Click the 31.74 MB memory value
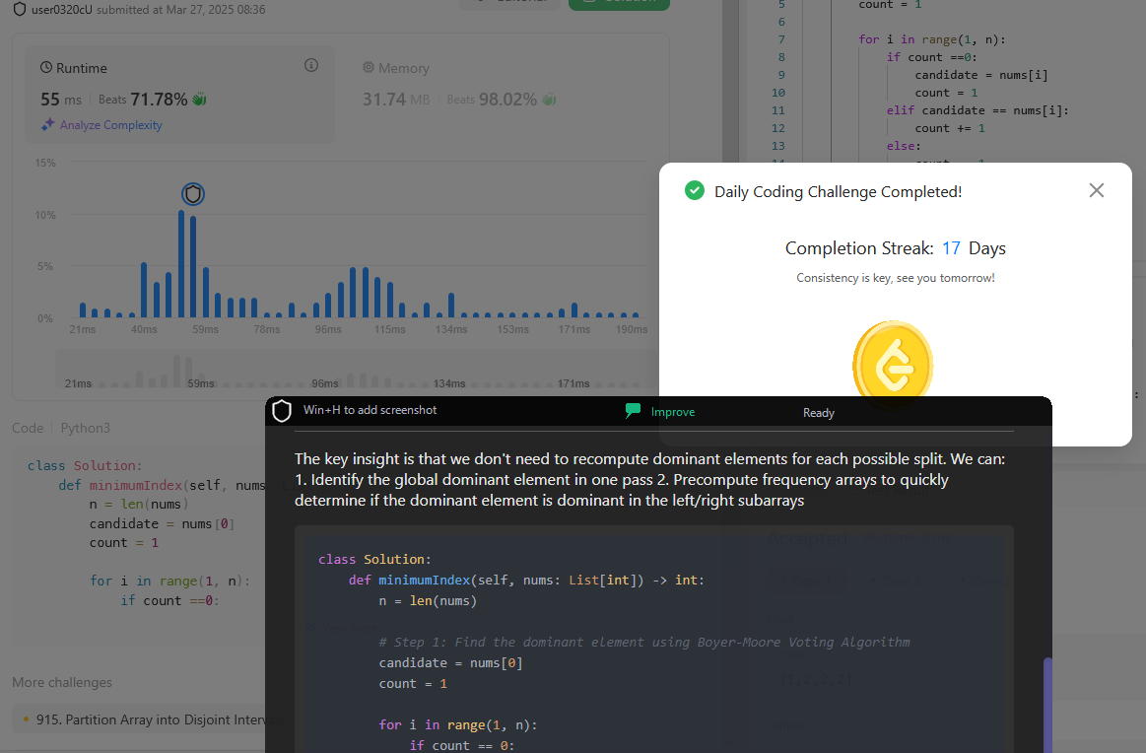 (x=395, y=99)
